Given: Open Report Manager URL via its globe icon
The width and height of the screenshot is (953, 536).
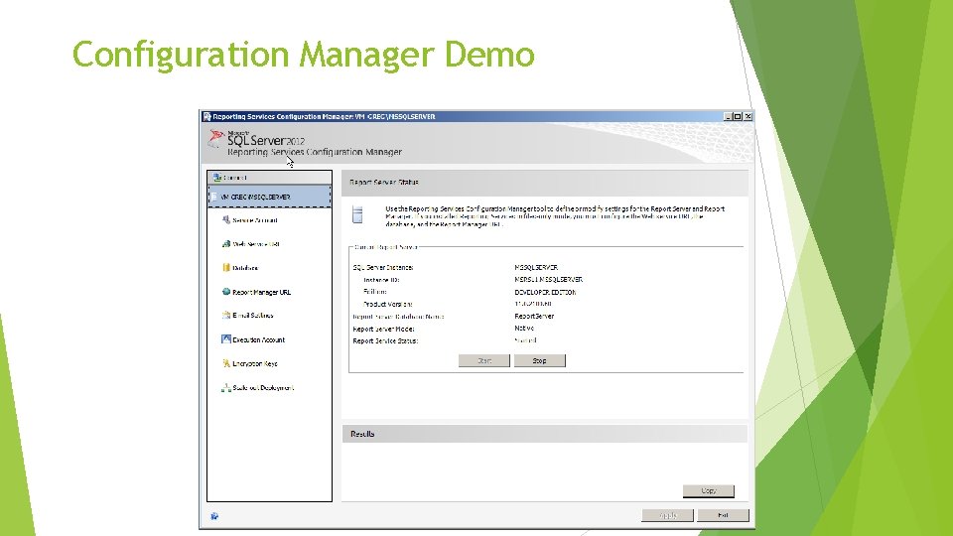Looking at the screenshot, I should 226,292.
